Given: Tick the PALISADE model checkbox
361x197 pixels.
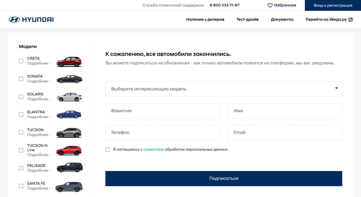Looking at the screenshot, I should click(x=21, y=168).
